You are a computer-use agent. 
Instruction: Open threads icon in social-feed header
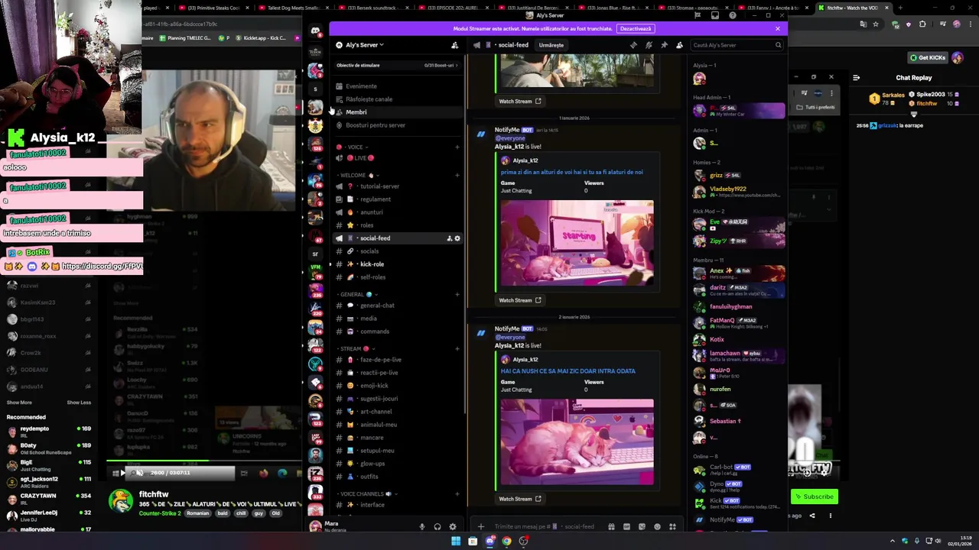pyautogui.click(x=633, y=45)
